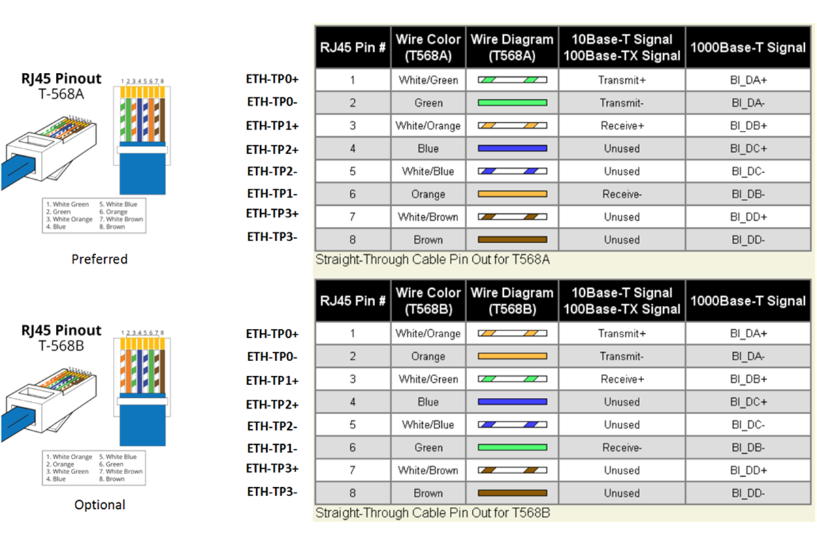Select the Wire Color (T568A) column header
The image size is (817, 545).
428,48
